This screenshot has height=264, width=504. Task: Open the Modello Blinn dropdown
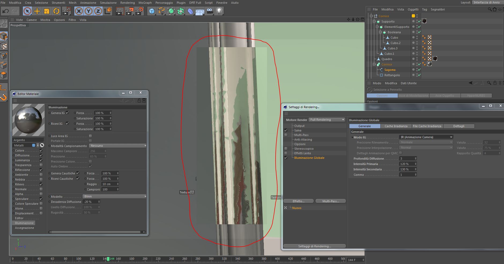[114, 196]
